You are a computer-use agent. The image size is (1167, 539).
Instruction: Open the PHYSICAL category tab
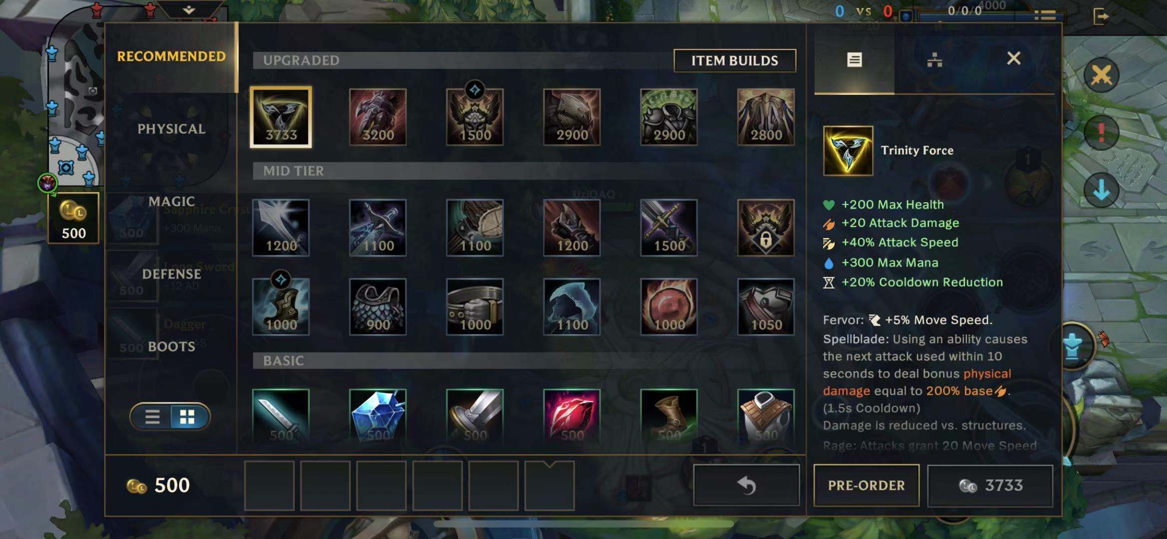[x=171, y=129]
